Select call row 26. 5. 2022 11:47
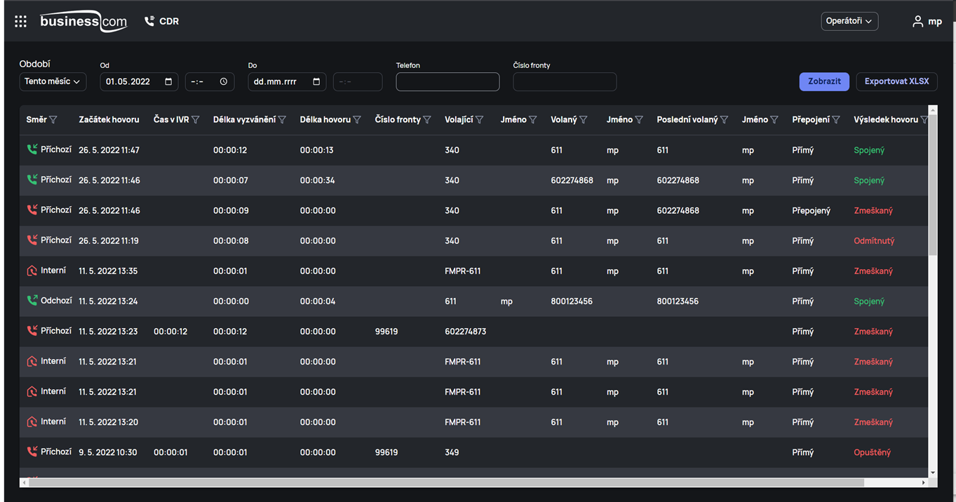Screen dimensions: 956x502 pyautogui.click(x=474, y=150)
